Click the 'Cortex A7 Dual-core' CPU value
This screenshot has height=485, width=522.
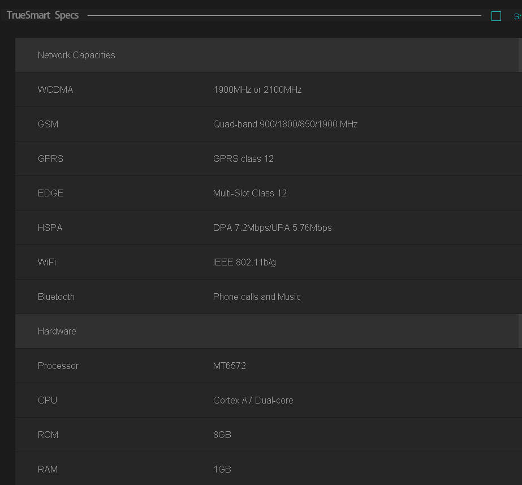253,400
